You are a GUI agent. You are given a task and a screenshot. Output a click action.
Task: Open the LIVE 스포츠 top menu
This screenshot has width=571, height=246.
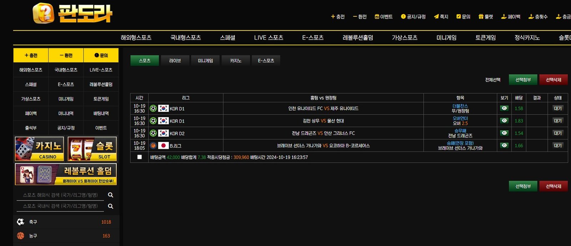tap(268, 38)
